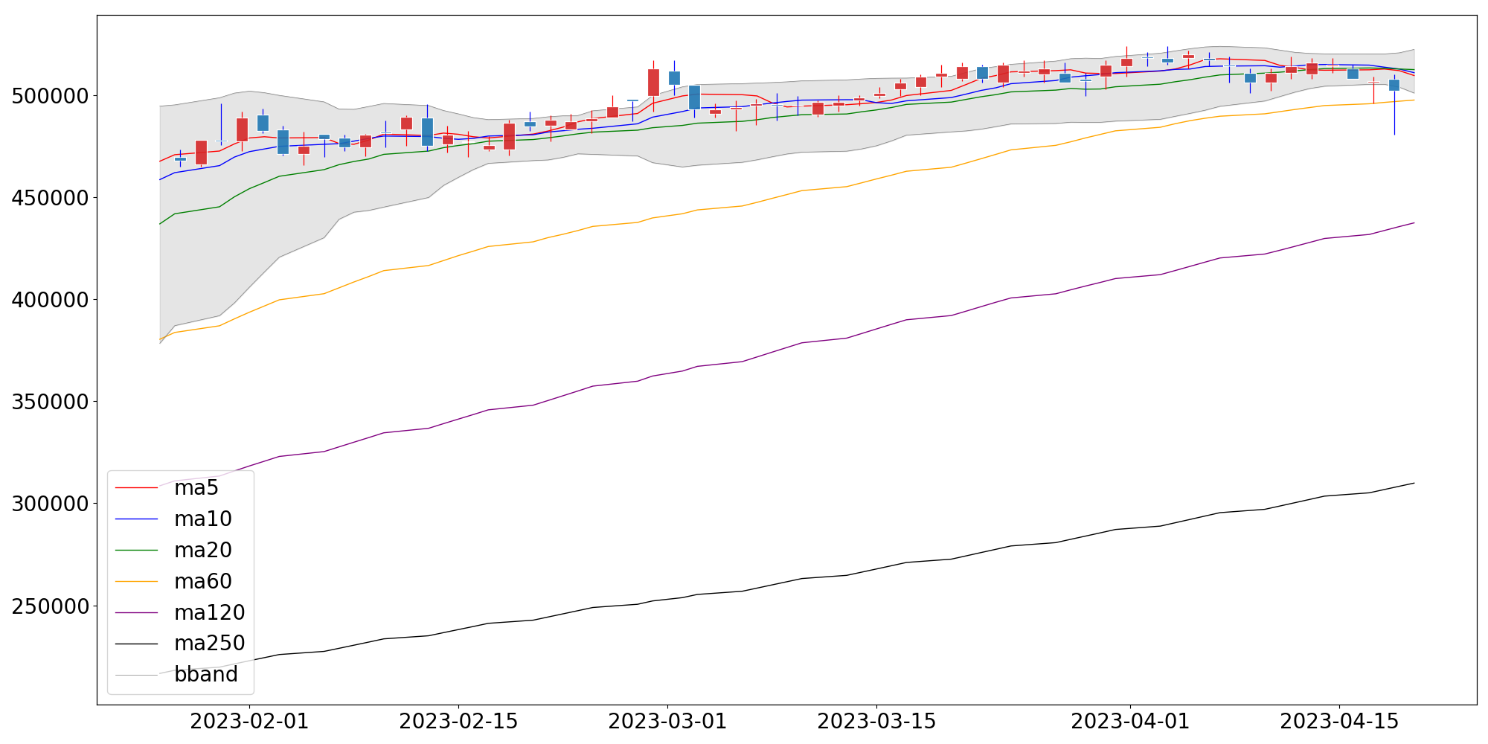The height and width of the screenshot is (744, 1488).
Task: Click the x-axis date 2023-03-01
Action: click(667, 722)
